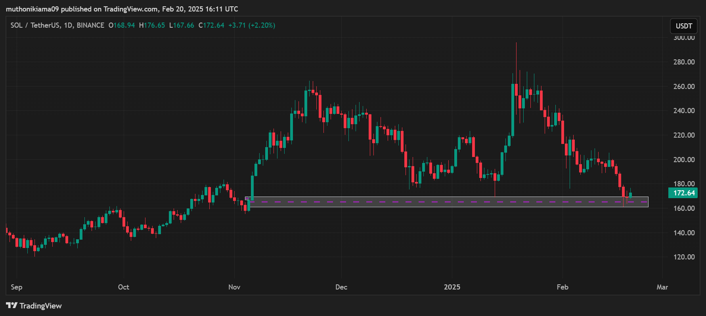Image resolution: width=706 pixels, height=316 pixels.
Task: Click the close value C172.64
Action: [x=211, y=25]
